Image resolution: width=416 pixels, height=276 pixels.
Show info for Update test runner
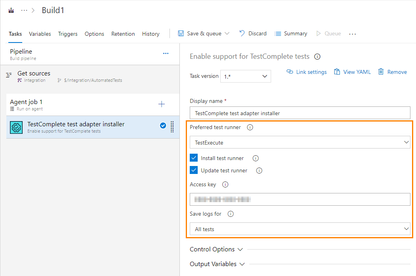coord(259,171)
